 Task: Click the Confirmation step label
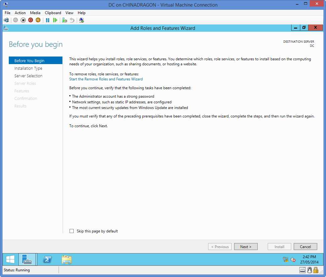[26, 99]
